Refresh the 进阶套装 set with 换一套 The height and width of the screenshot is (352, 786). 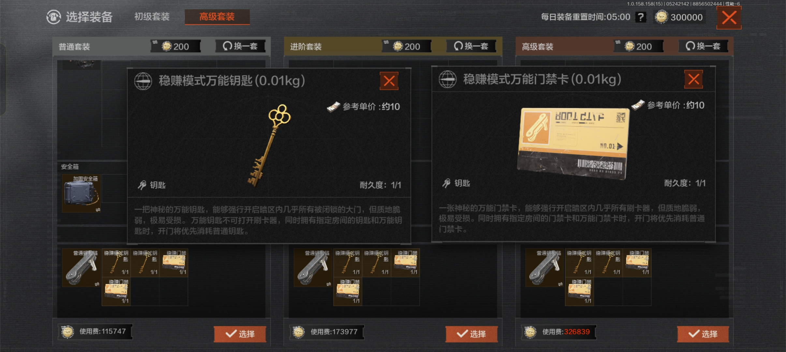[x=472, y=46]
